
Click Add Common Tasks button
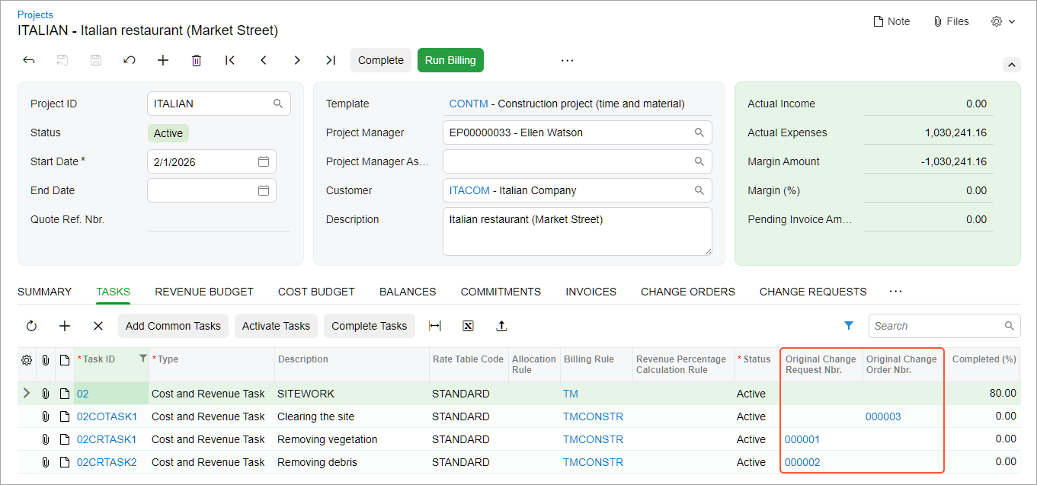point(173,326)
